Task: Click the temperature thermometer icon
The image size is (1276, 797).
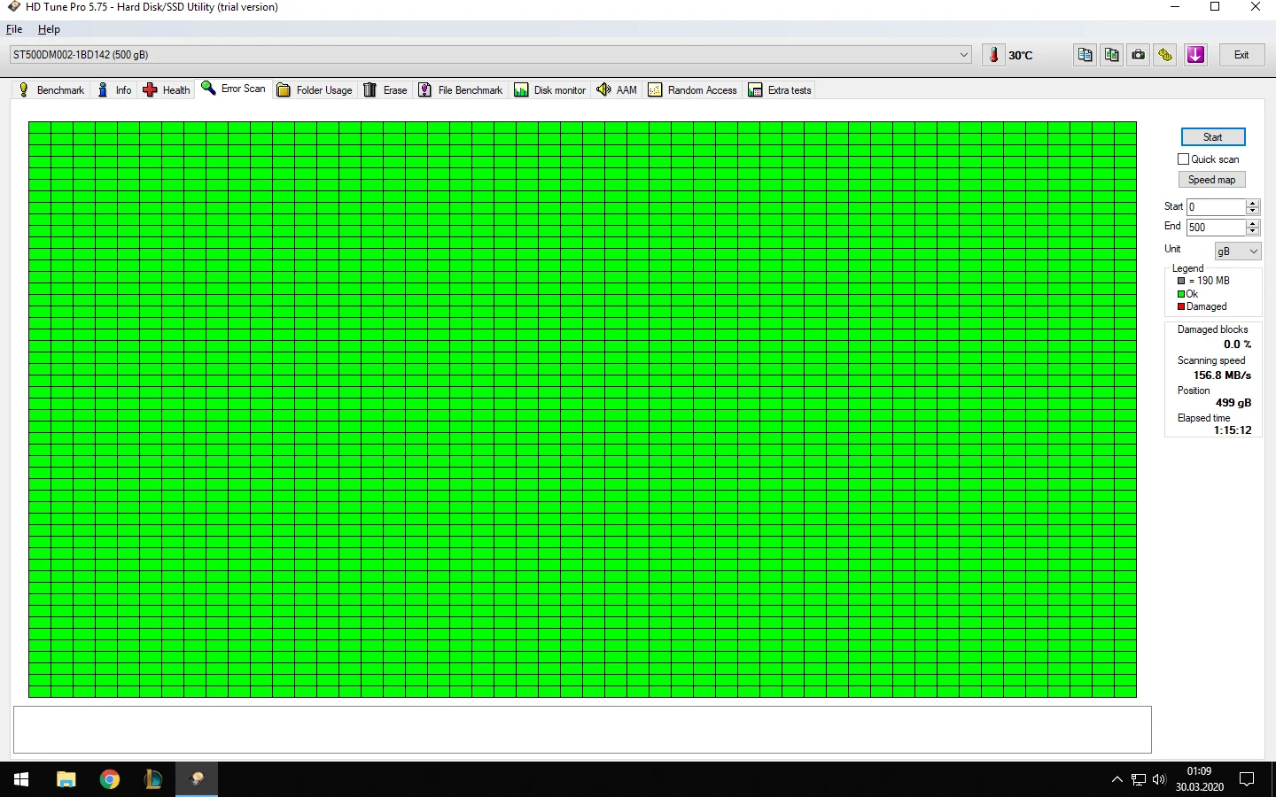Action: pos(992,54)
